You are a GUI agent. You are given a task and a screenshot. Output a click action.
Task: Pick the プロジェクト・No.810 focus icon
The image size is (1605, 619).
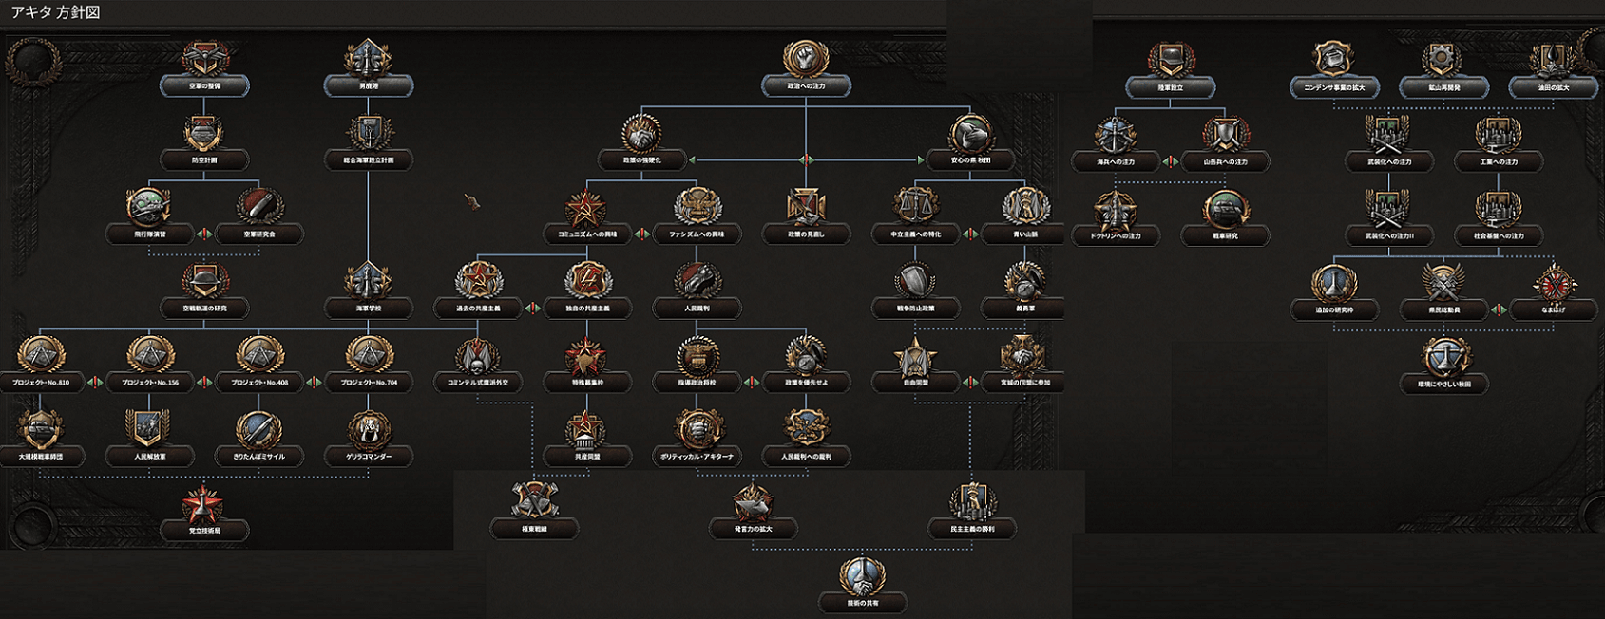tap(40, 356)
